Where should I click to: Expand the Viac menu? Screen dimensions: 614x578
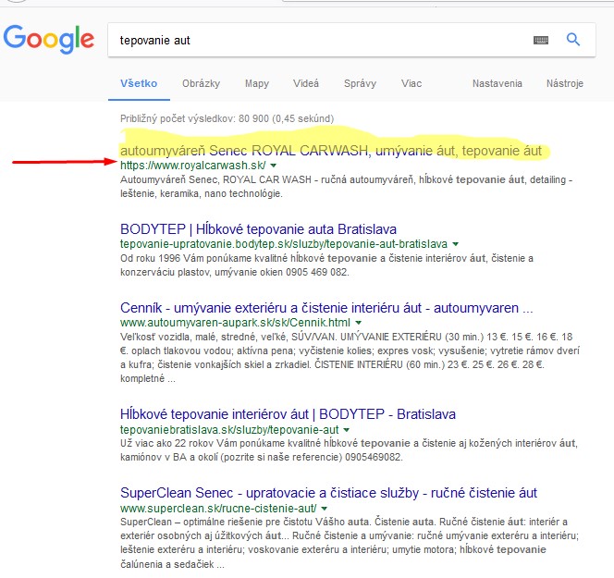[411, 83]
